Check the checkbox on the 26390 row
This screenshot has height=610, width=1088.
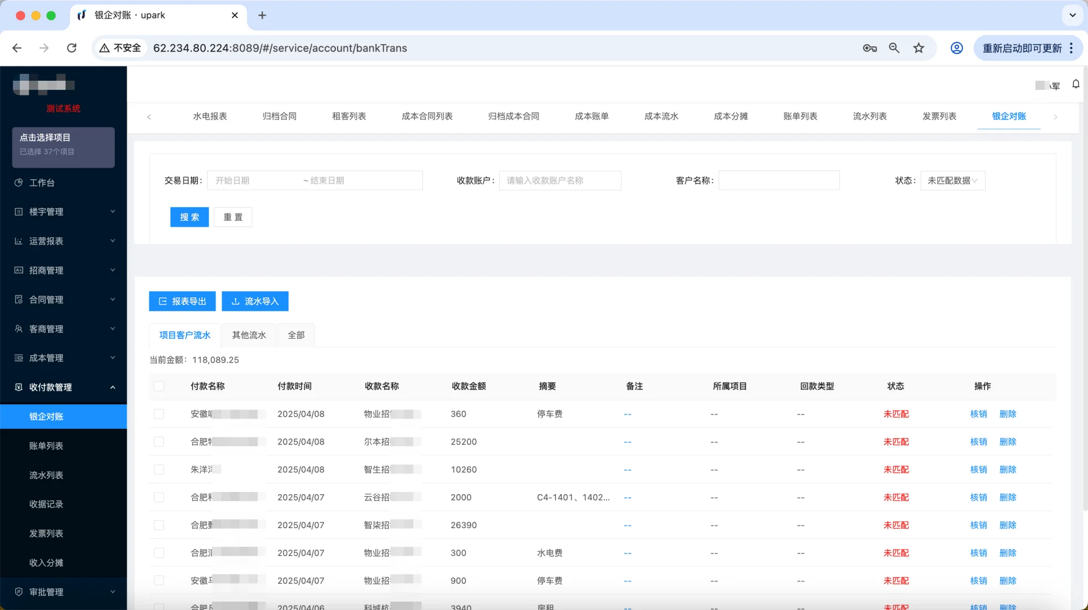tap(159, 525)
